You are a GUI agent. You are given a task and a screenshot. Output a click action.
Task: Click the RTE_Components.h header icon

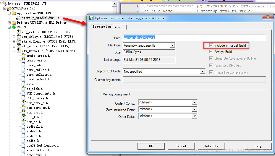coord(23,93)
